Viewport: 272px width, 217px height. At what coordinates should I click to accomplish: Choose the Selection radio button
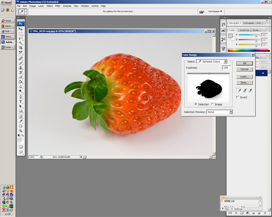tap(195, 104)
